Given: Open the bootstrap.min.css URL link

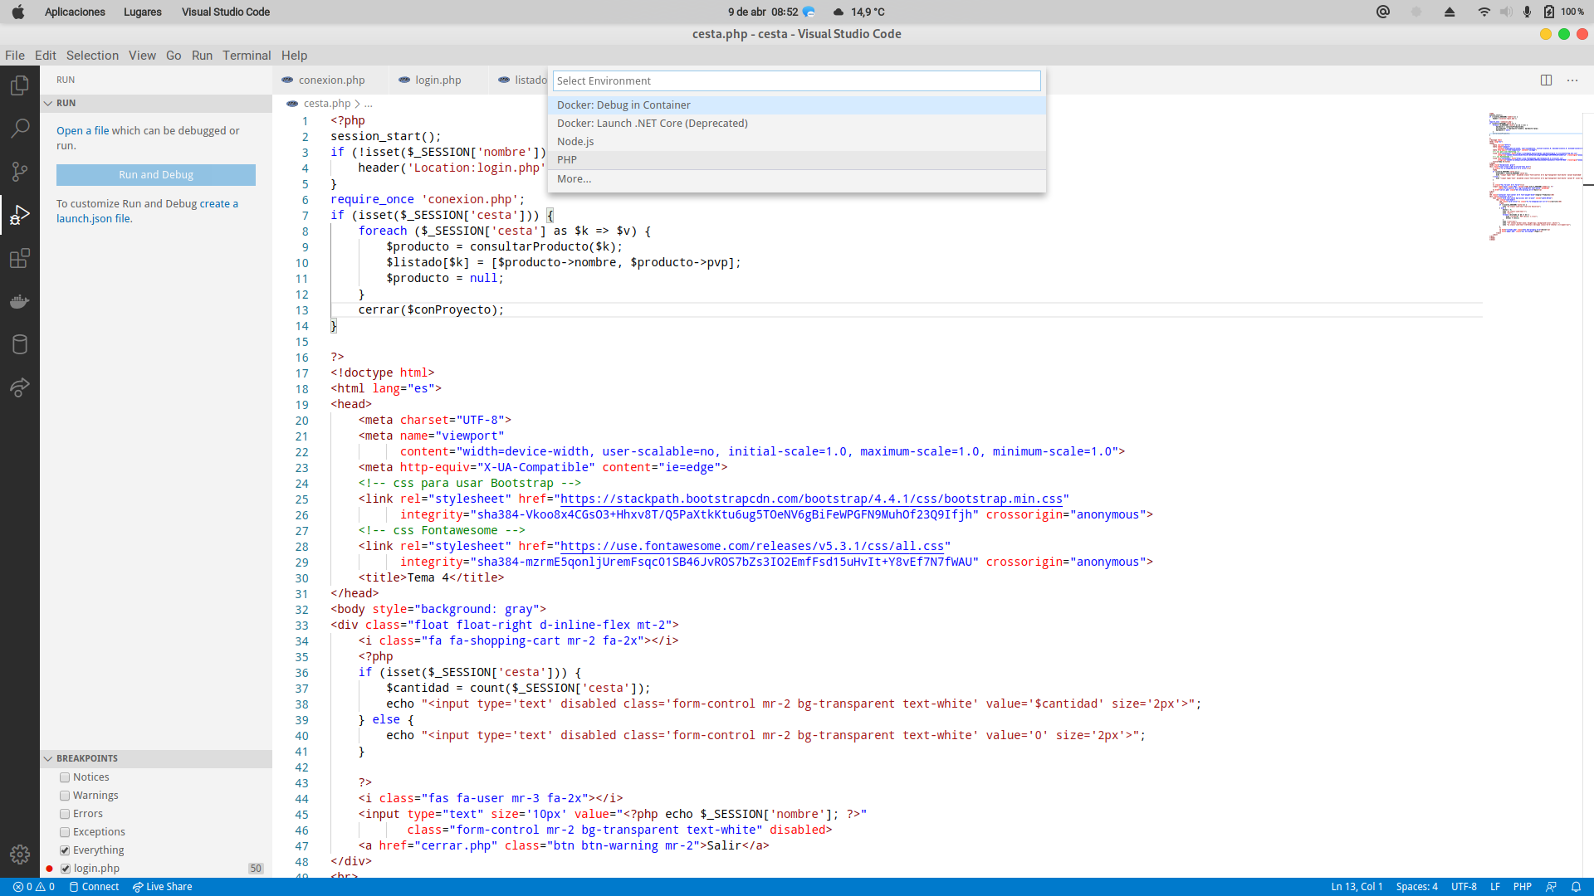Looking at the screenshot, I should [811, 499].
